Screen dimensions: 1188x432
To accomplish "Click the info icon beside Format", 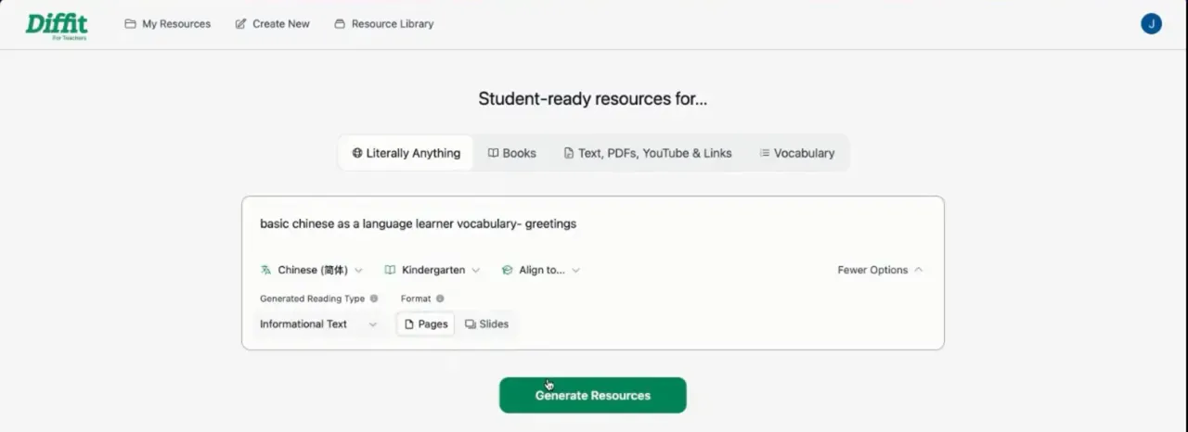I will (x=440, y=299).
